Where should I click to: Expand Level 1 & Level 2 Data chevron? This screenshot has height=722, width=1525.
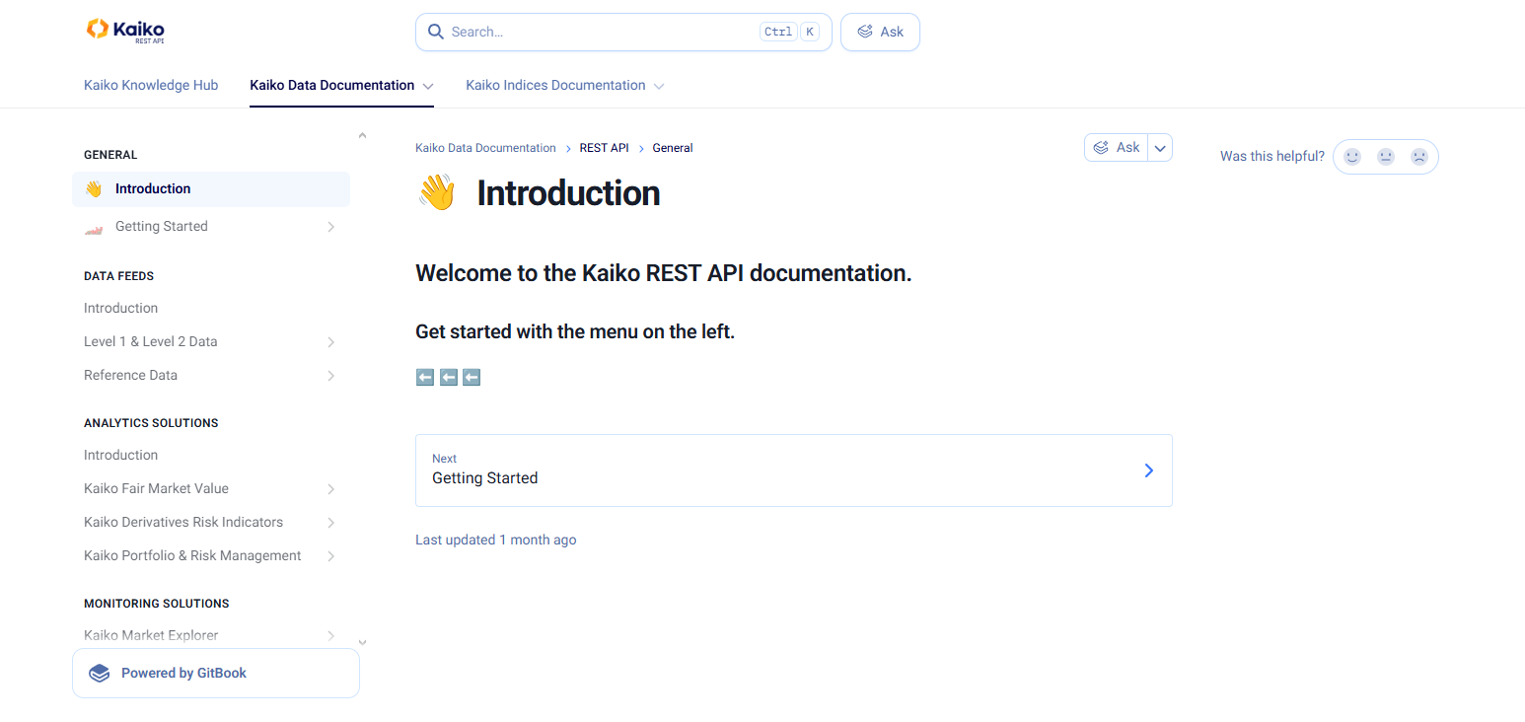331,342
